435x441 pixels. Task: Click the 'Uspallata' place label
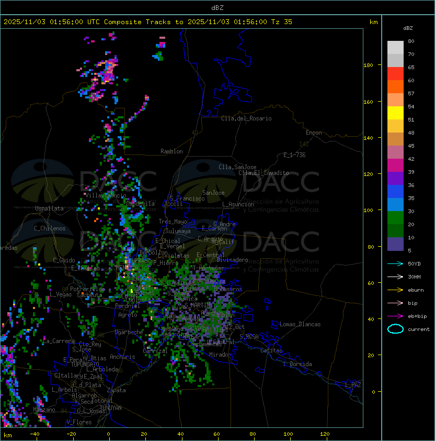pyautogui.click(x=49, y=208)
